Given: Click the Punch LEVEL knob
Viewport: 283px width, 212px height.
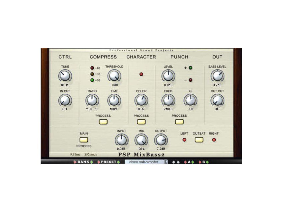Looking at the screenshot, I should tap(168, 76).
